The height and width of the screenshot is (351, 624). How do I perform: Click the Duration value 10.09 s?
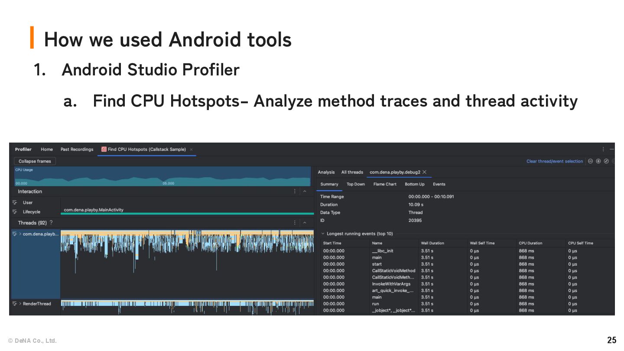[416, 205]
